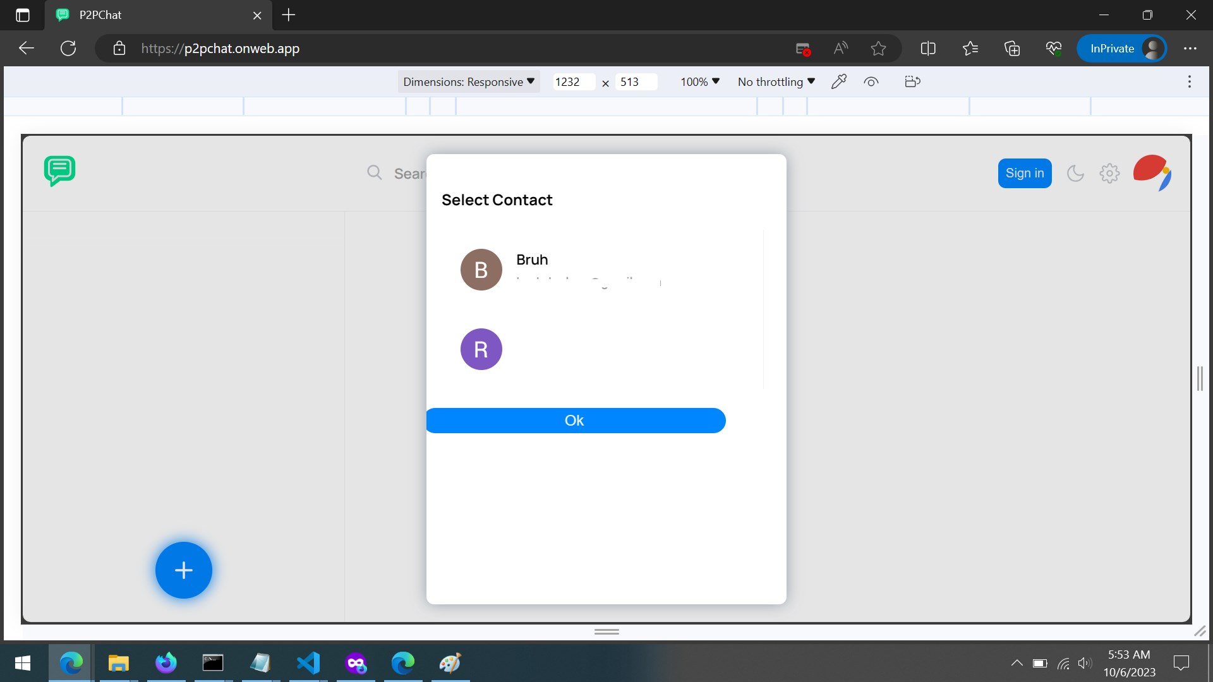Click the rotate device icon
The image size is (1213, 682).
[x=912, y=81]
